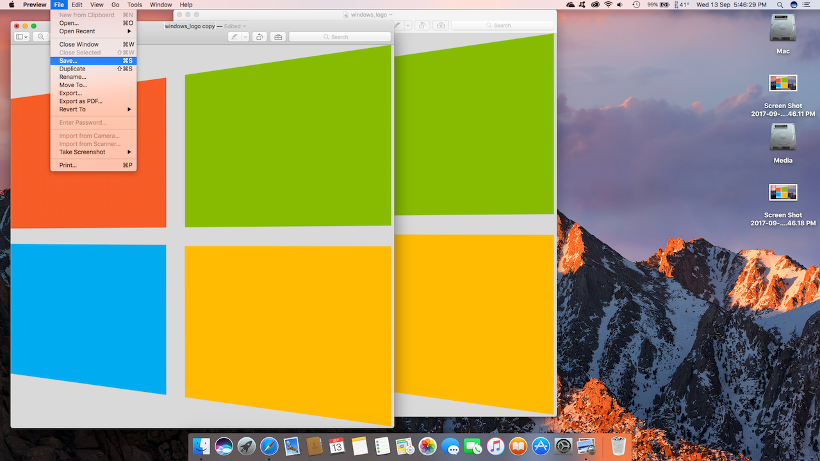Open the Calendar app in the Dock
The height and width of the screenshot is (461, 820).
[x=337, y=446]
